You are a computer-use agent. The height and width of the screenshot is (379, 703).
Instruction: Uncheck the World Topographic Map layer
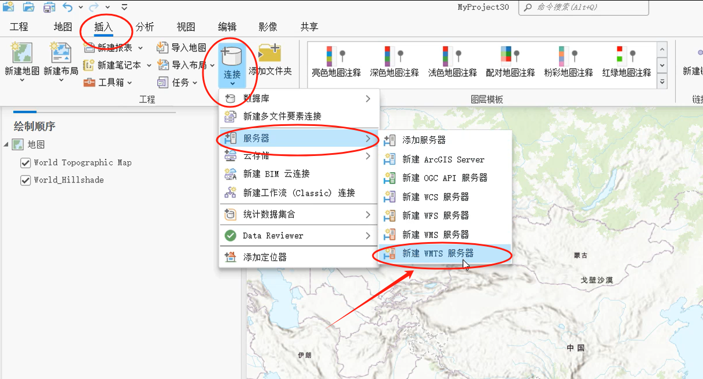pos(25,162)
